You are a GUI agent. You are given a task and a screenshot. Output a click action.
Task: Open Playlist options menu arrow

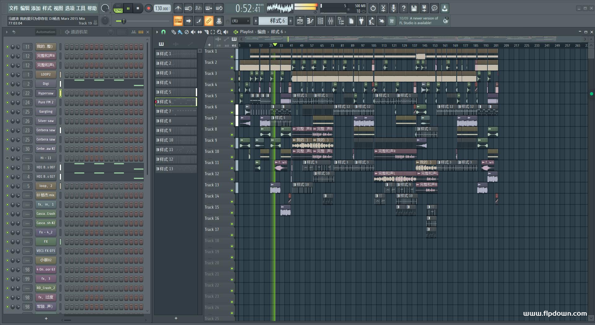157,32
